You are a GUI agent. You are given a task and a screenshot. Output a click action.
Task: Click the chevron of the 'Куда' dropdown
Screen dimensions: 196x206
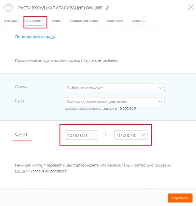click(x=160, y=102)
